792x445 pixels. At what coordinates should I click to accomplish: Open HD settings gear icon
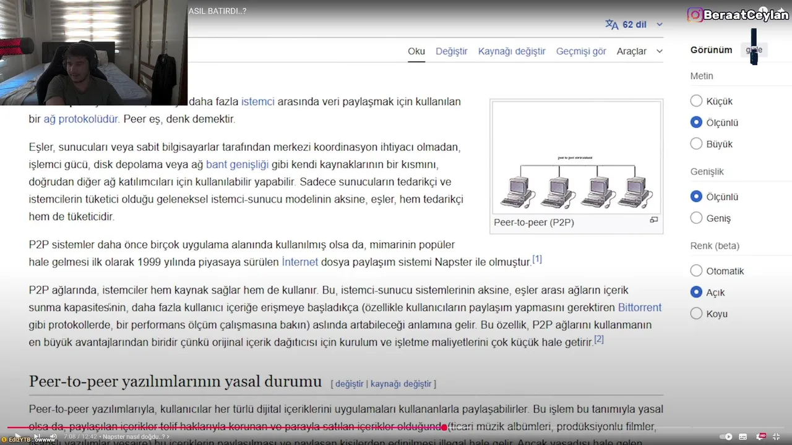[x=760, y=436]
